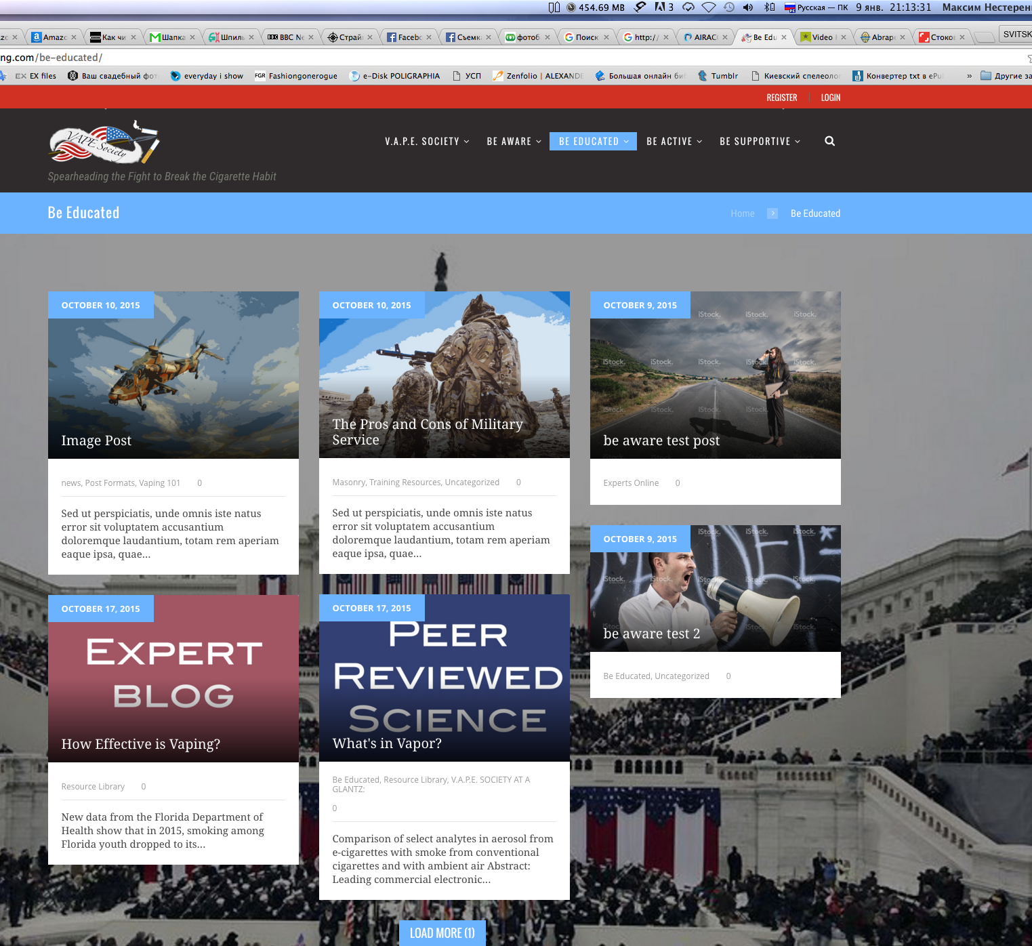Open Fashiongonerogue bookmark
Image resolution: width=1032 pixels, height=946 pixels.
tap(296, 76)
